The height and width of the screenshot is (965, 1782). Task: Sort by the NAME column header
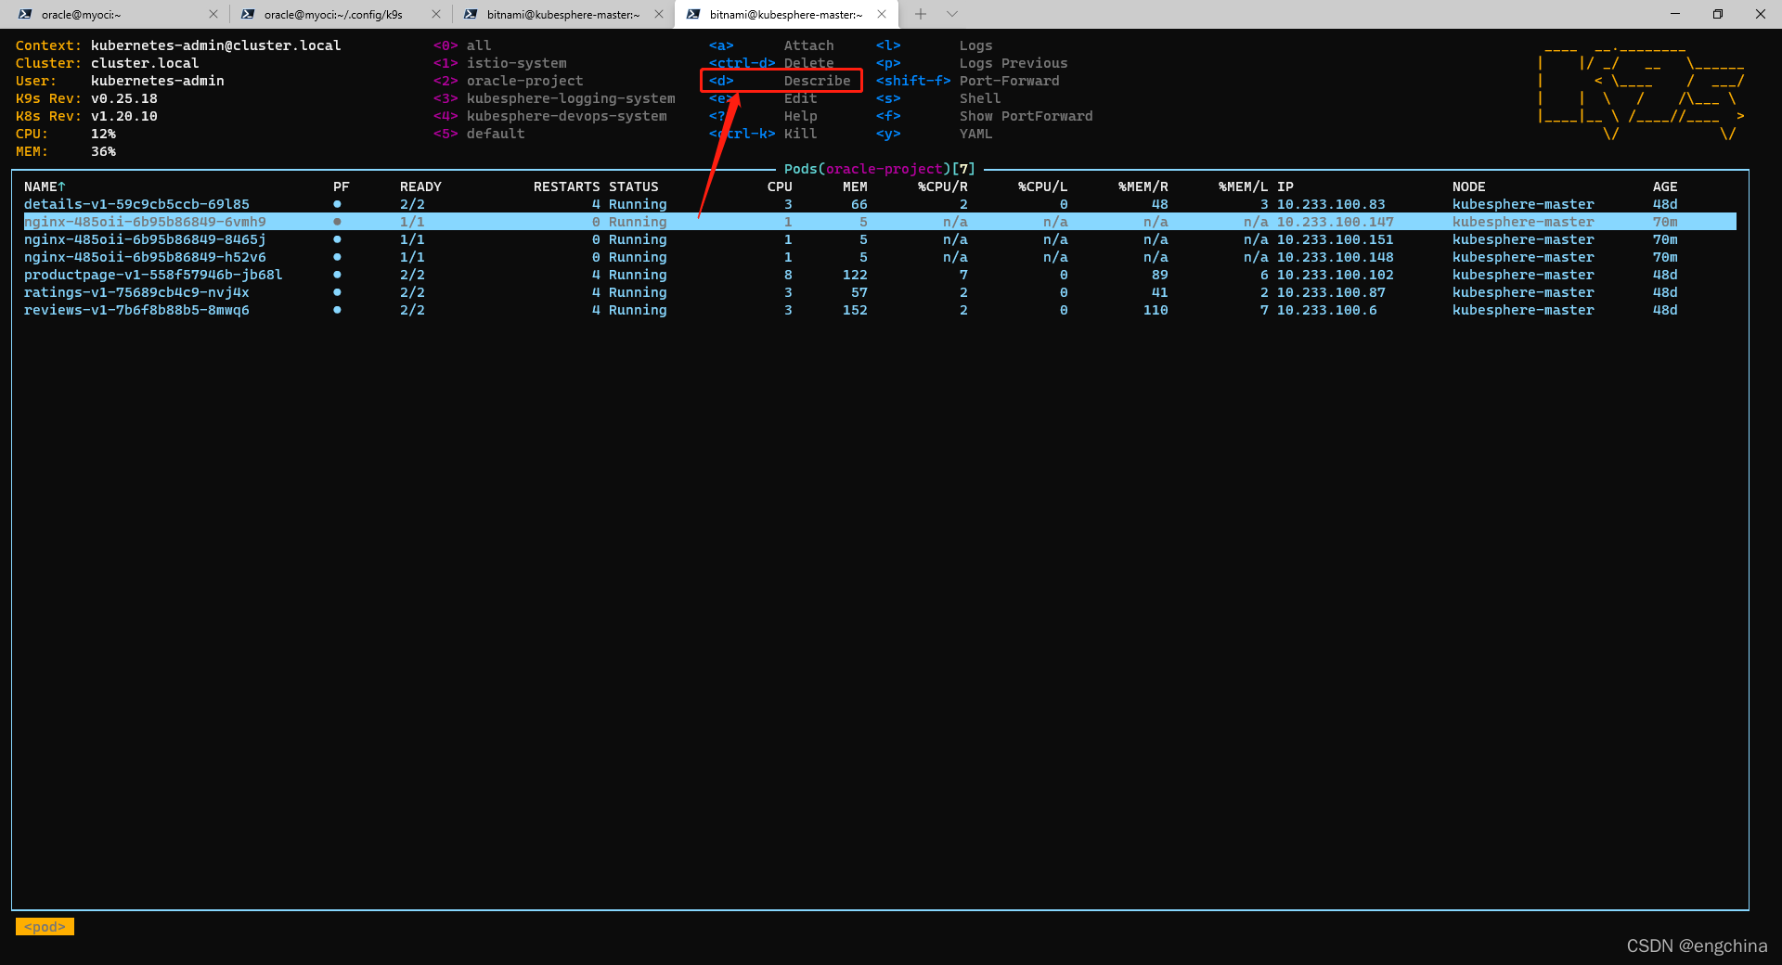45,187
